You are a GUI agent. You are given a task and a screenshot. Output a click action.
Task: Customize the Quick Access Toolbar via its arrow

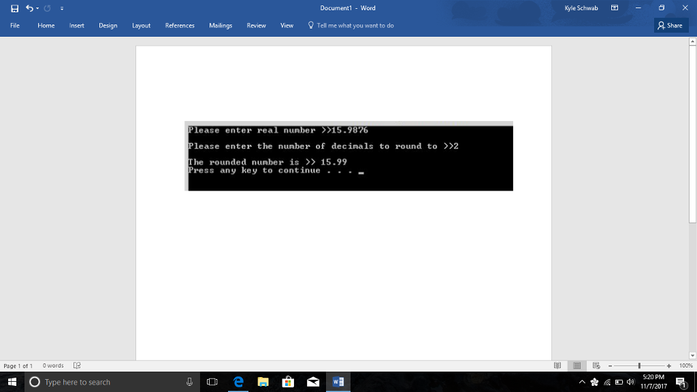click(61, 8)
